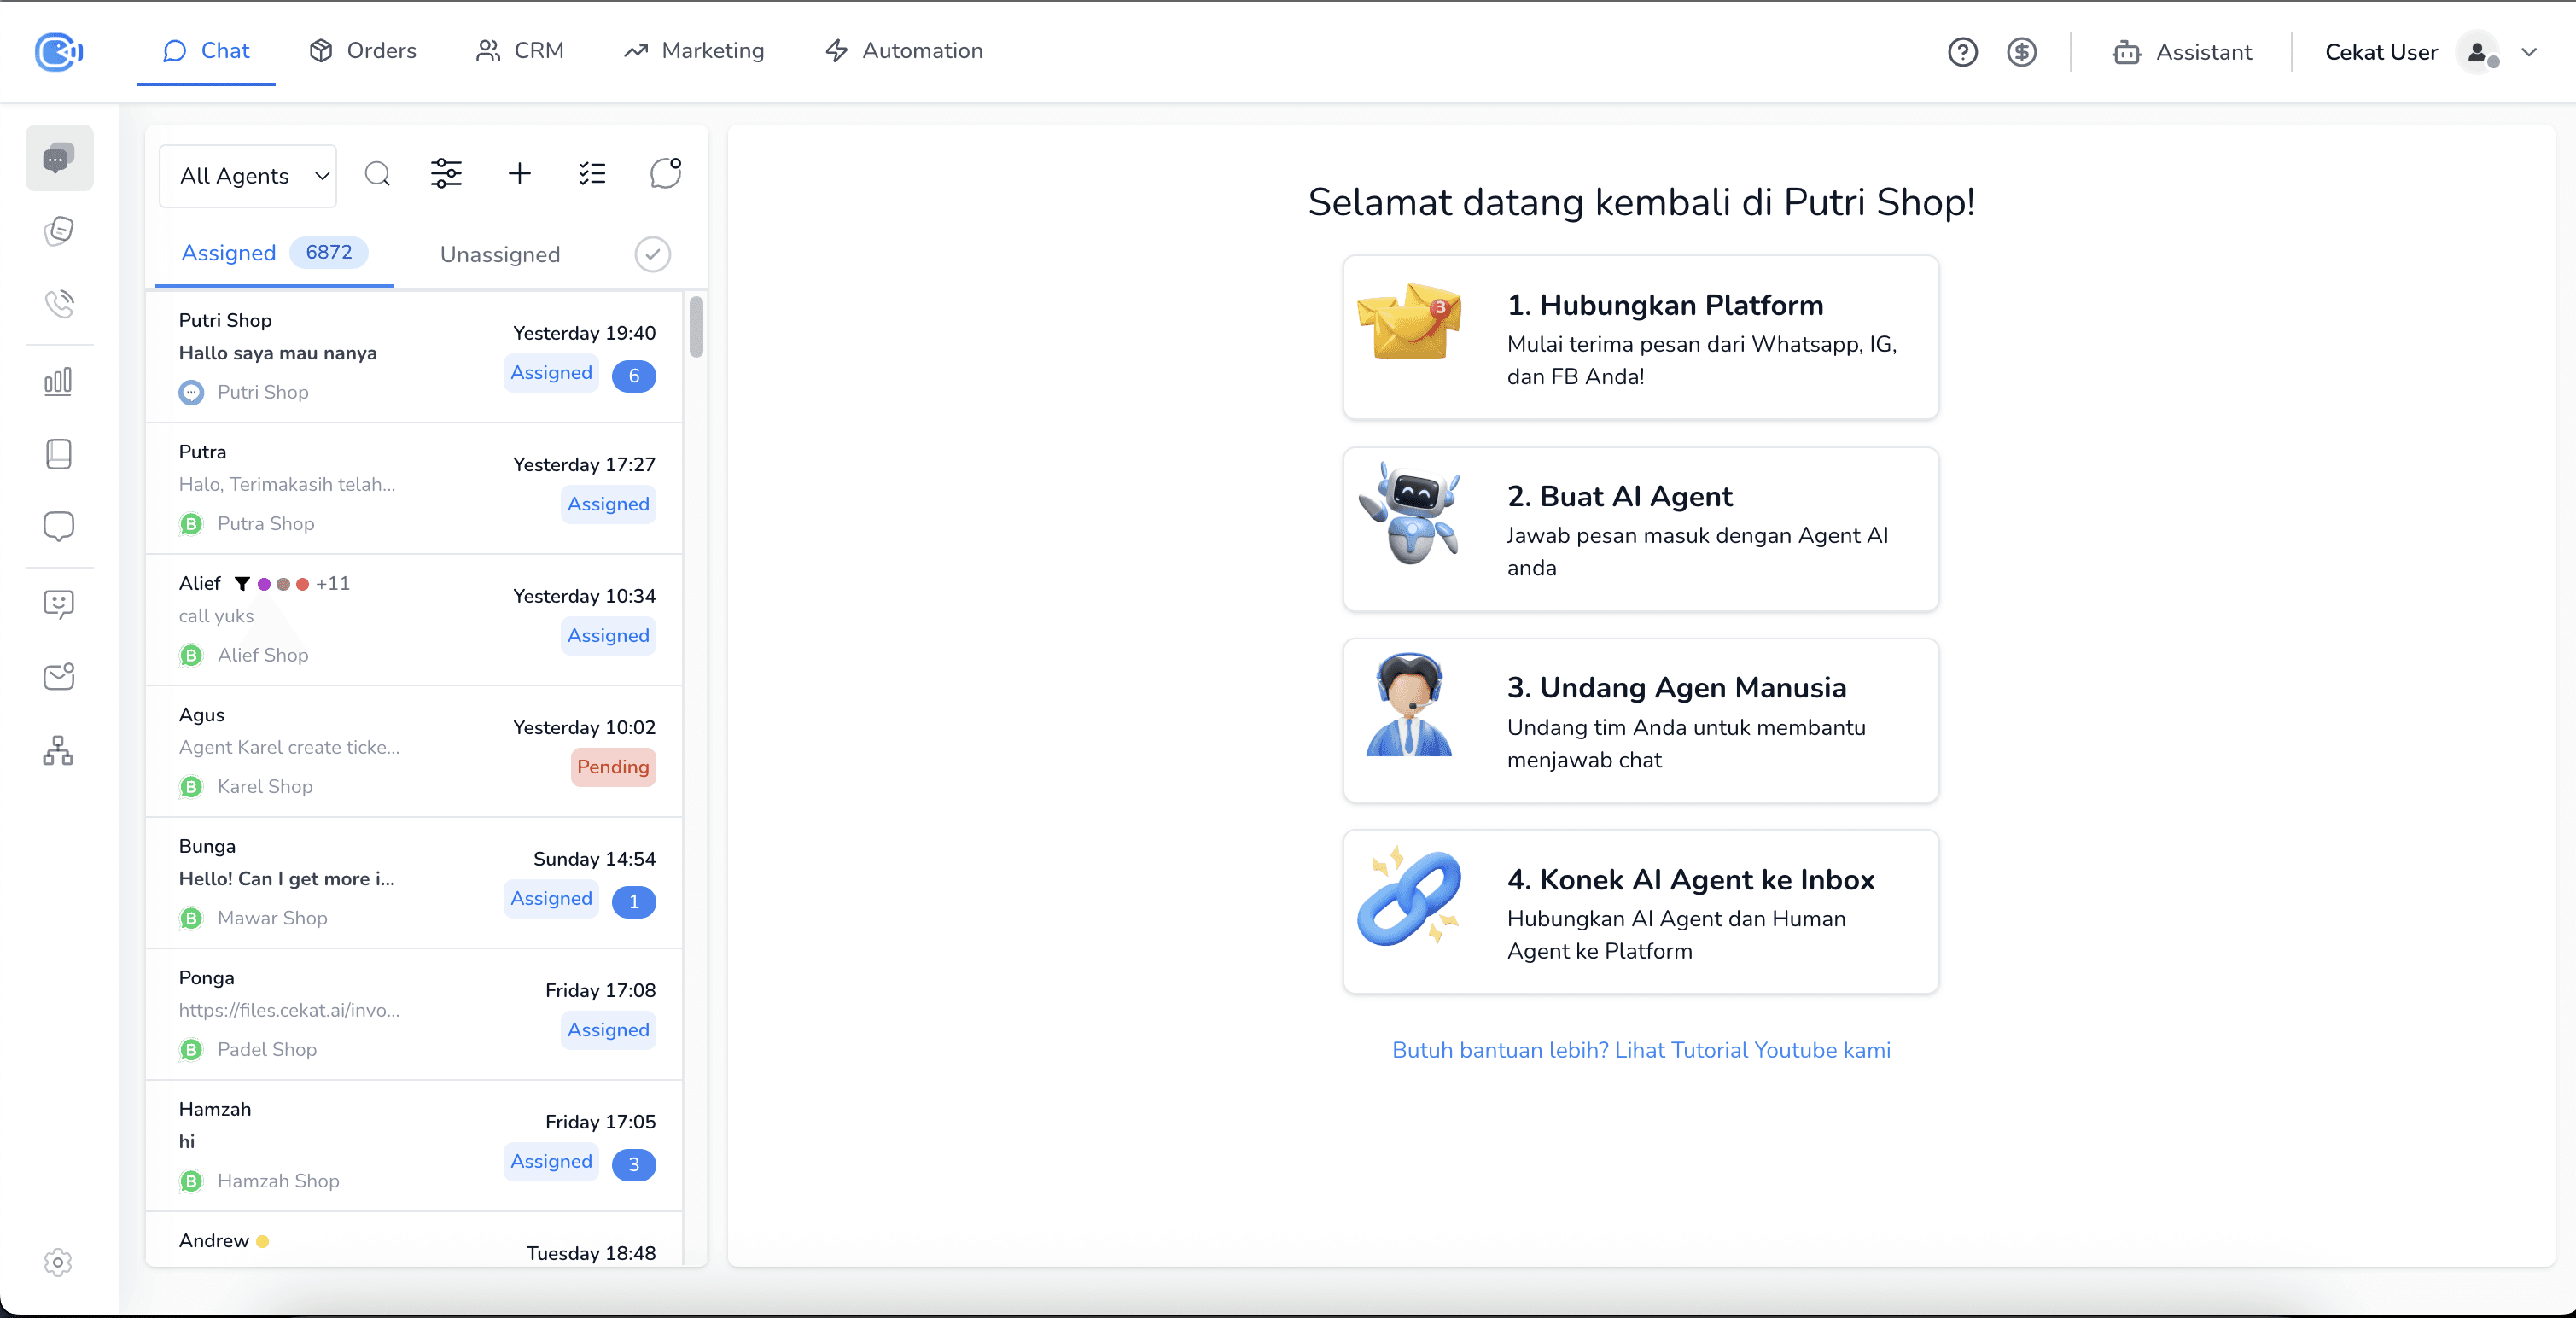2576x1318 pixels.
Task: Open the call logs phone icon in sidebar
Action: [x=59, y=303]
